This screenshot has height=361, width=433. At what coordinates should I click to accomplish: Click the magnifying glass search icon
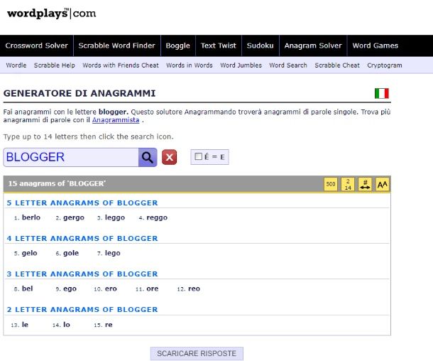[x=148, y=157]
